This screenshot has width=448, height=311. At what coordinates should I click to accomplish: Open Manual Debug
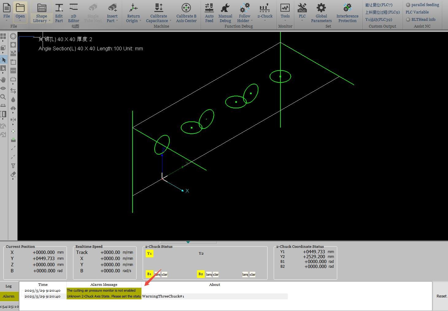tap(225, 13)
